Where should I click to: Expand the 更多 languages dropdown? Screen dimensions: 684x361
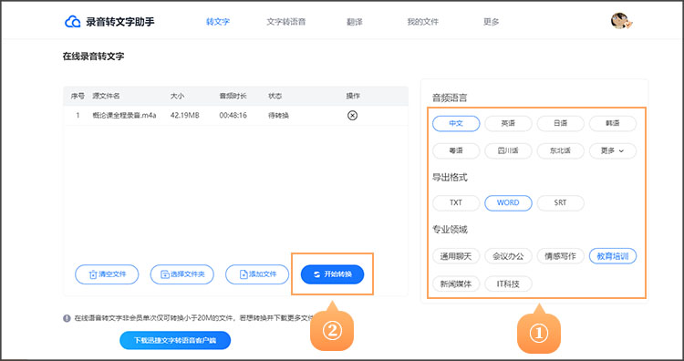tap(613, 150)
